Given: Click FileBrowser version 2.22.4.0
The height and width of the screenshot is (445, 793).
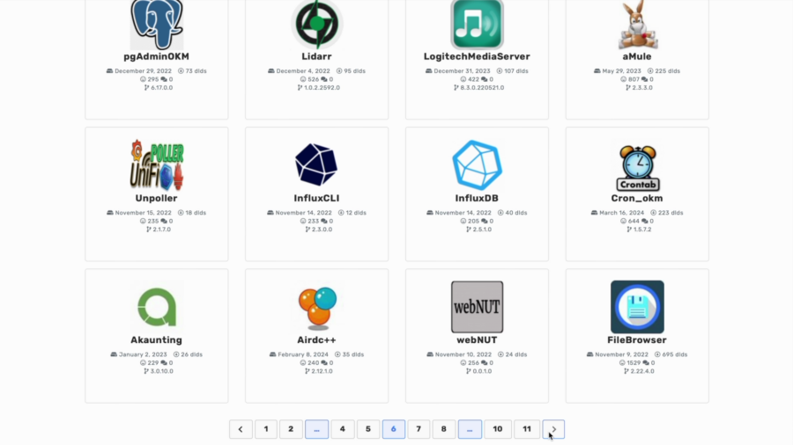Looking at the screenshot, I should pyautogui.click(x=640, y=371).
